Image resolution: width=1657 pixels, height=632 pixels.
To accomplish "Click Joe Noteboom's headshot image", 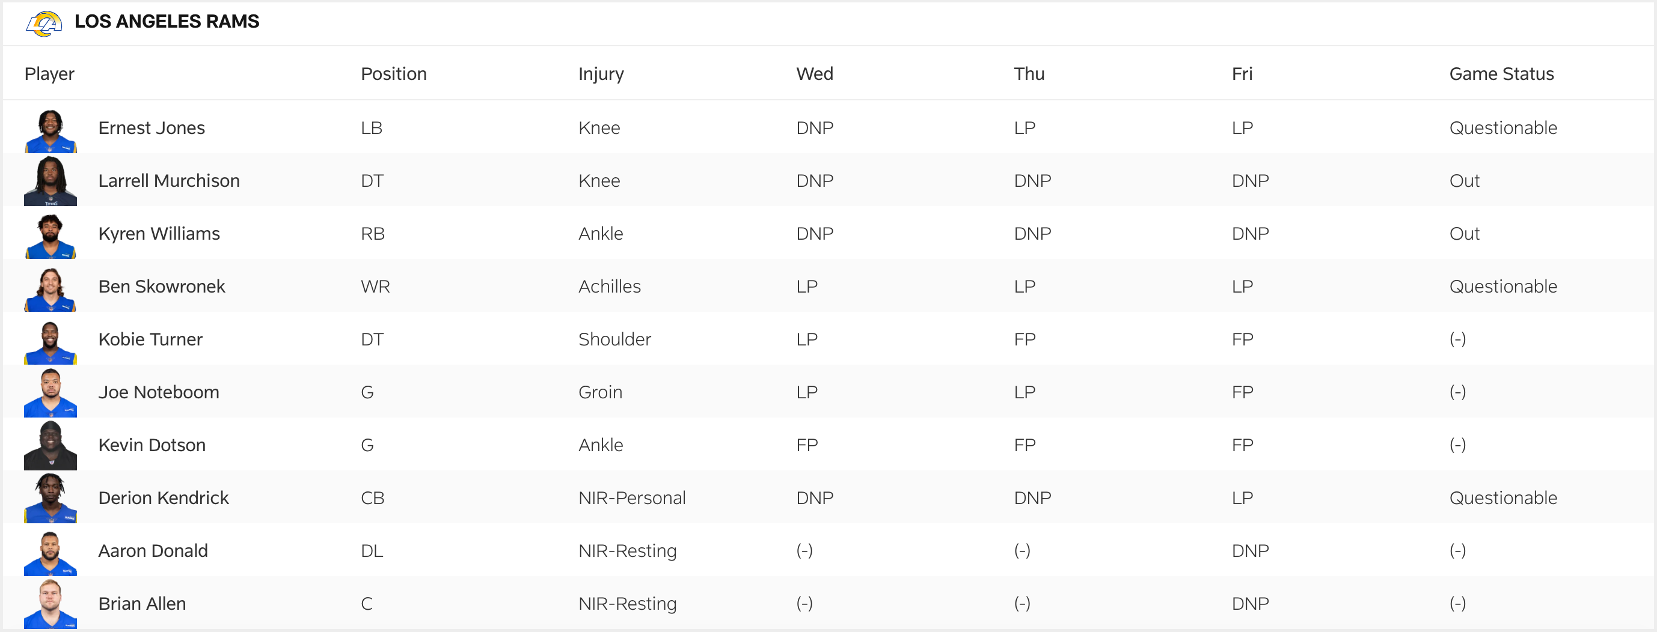I will (x=51, y=393).
